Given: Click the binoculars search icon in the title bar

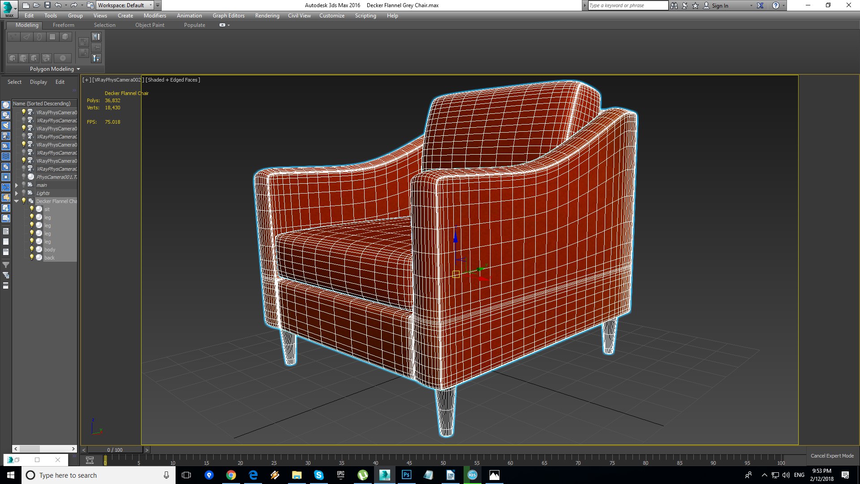Looking at the screenshot, I should 674,5.
